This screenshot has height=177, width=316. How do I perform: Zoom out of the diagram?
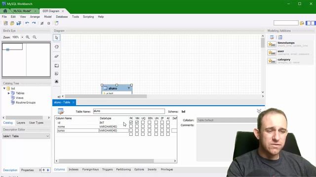[35, 37]
